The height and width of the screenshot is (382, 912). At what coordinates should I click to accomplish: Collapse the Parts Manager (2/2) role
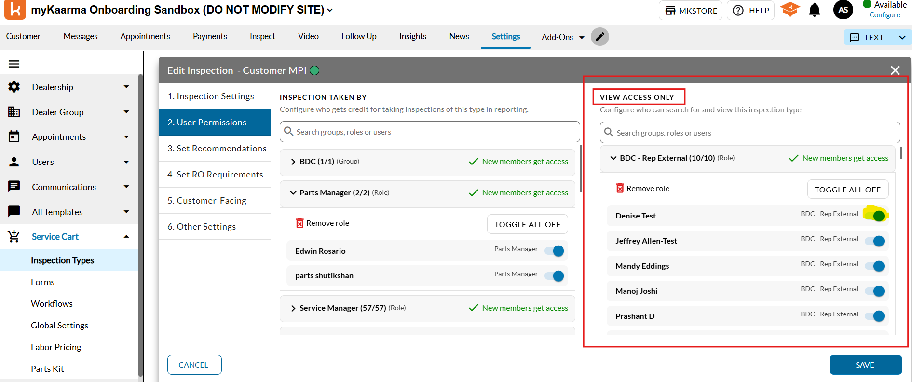[293, 193]
